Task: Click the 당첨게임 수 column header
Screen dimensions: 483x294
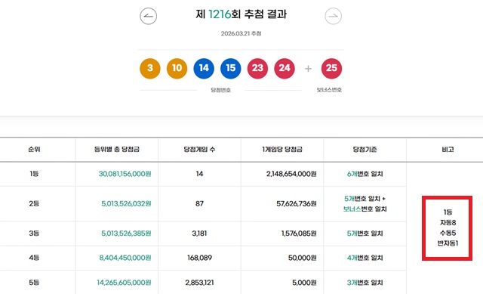Action: pos(199,150)
